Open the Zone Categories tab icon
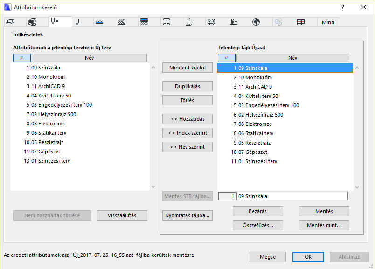 pos(234,22)
